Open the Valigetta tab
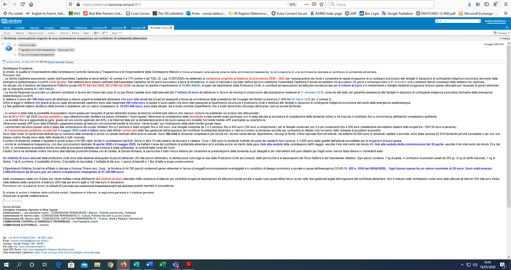Image resolution: width=511 pixels, height=270 pixels. tap(64, 28)
